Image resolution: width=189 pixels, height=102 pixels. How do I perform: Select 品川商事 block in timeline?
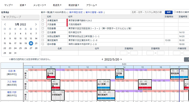[x=103, y=85]
